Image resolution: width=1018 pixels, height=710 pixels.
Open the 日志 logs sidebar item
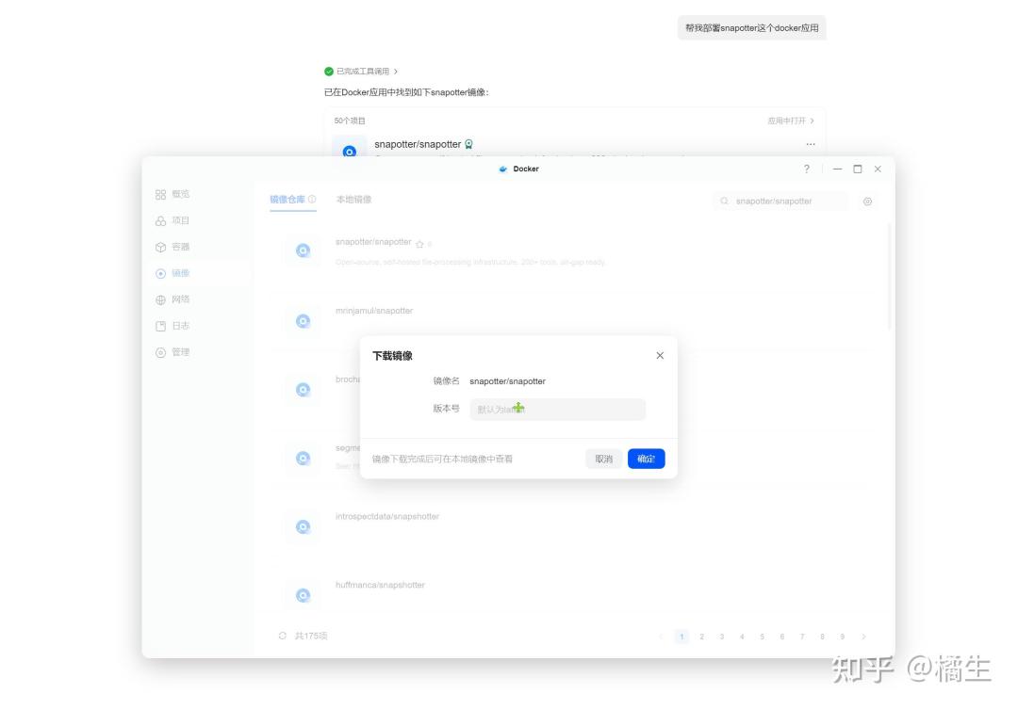172,326
